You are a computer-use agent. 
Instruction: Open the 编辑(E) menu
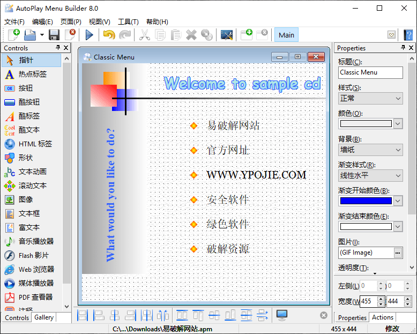point(42,22)
